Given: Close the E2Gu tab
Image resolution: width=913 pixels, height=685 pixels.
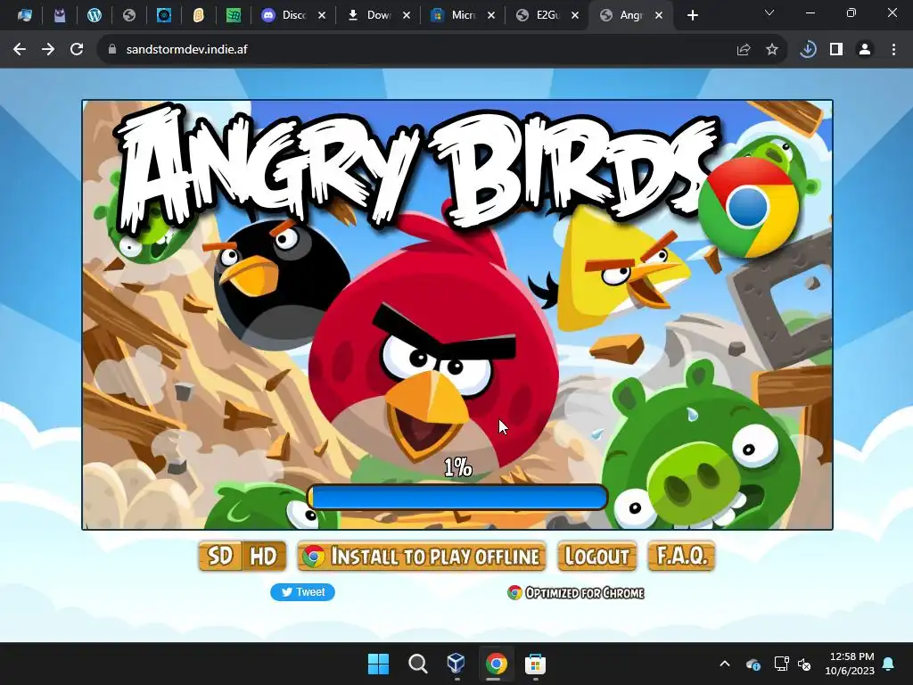Looking at the screenshot, I should click(x=575, y=16).
